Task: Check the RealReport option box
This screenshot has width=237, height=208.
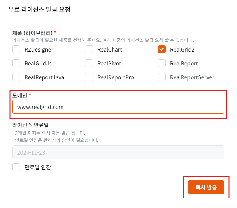Action: click(162, 63)
